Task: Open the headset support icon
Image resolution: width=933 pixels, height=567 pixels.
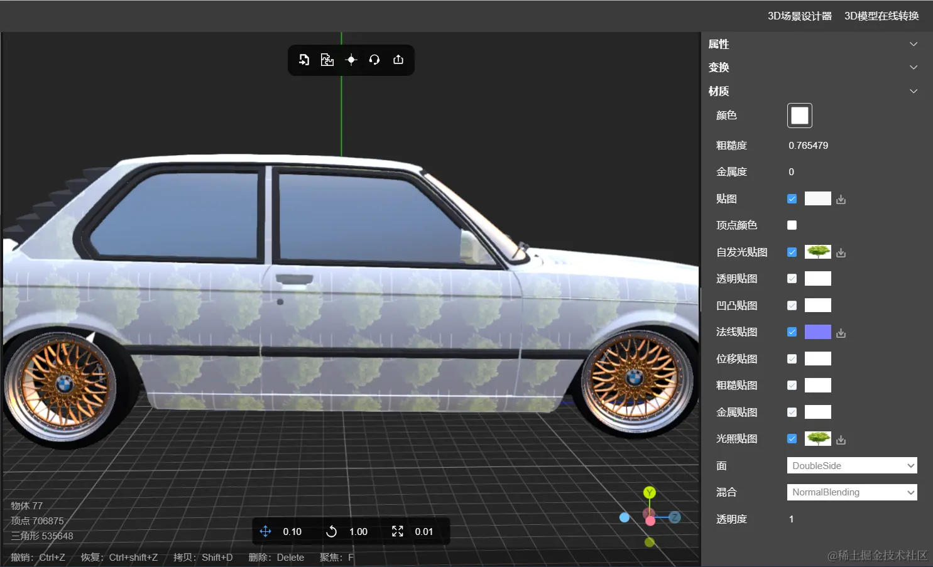Action: (x=374, y=60)
